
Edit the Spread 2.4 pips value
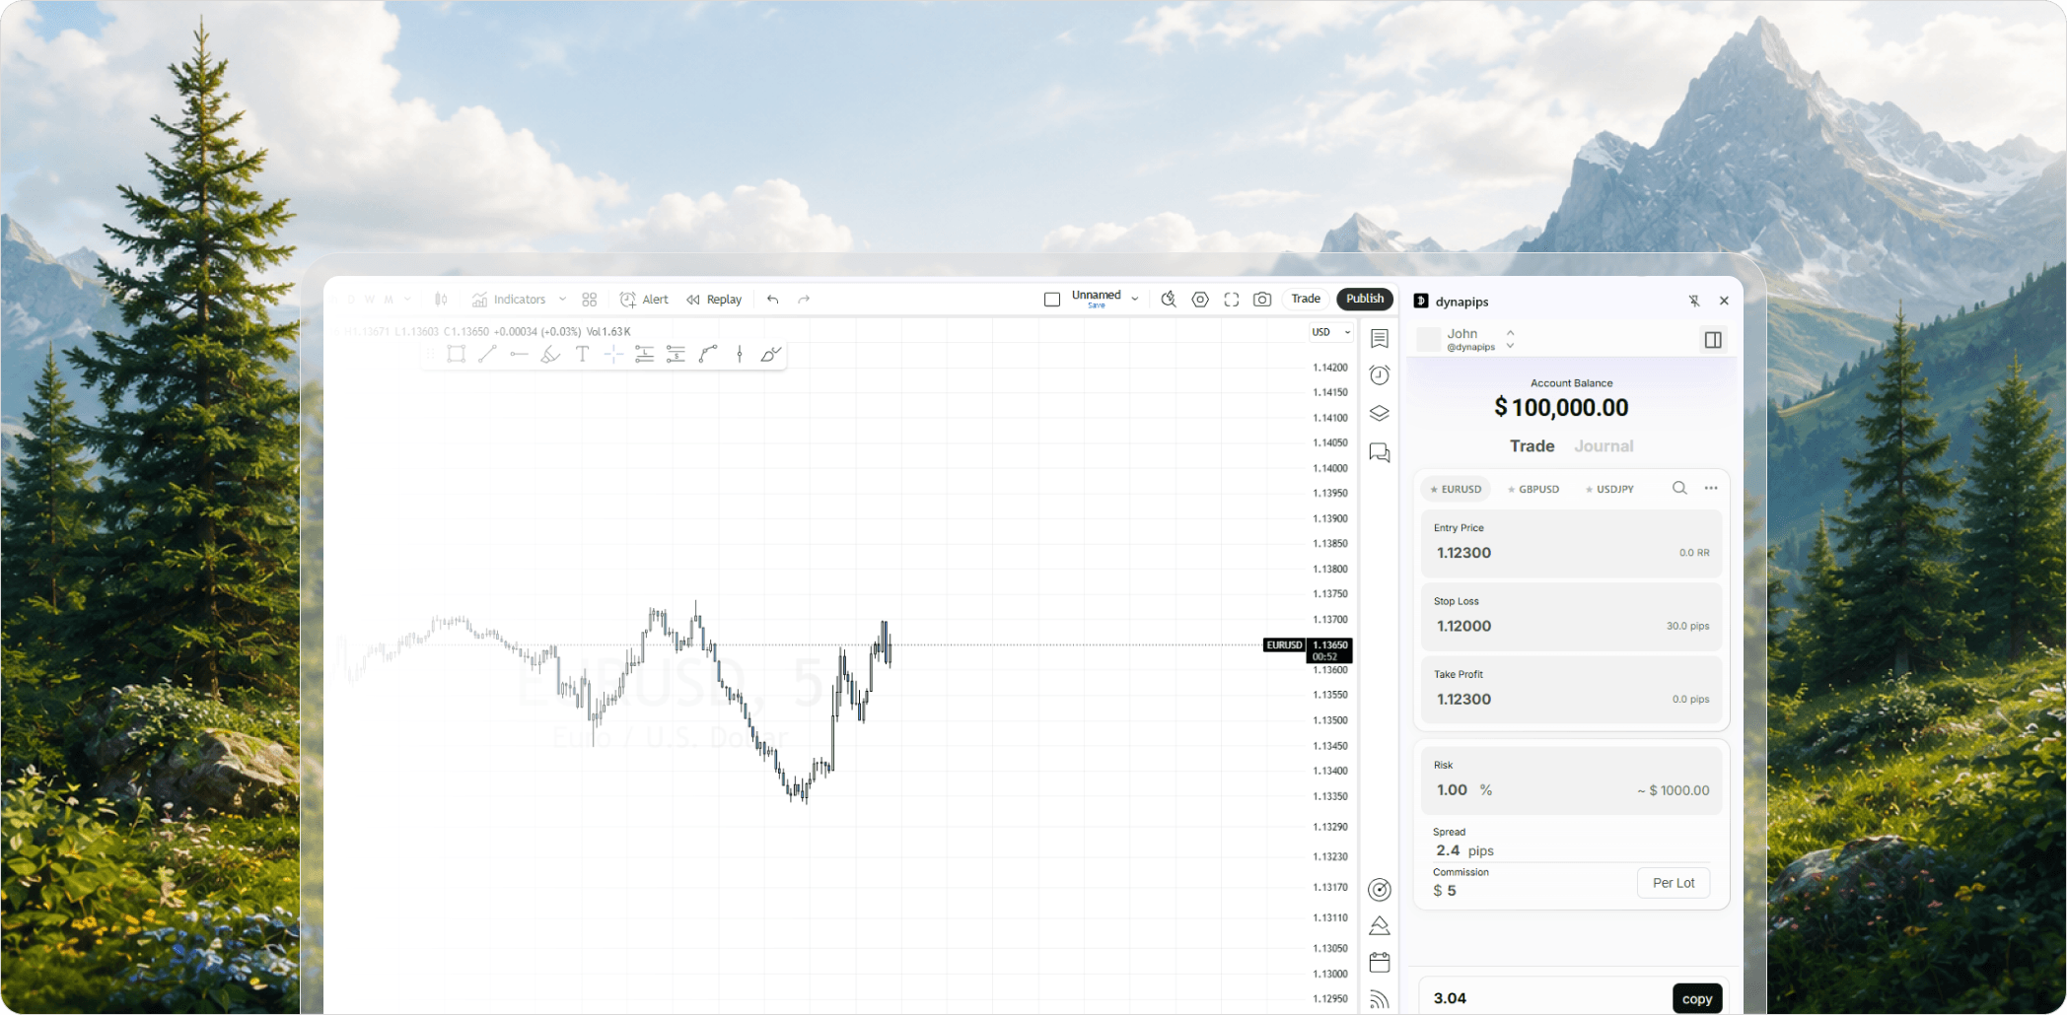(x=1464, y=849)
